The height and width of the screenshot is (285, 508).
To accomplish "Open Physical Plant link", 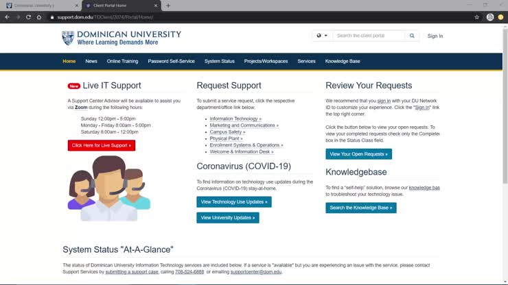I will (226, 138).
